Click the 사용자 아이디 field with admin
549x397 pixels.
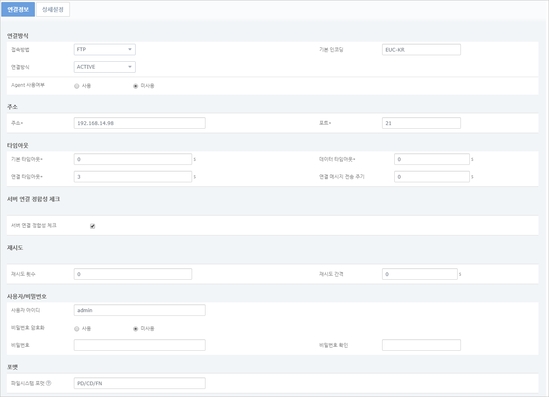pyautogui.click(x=139, y=310)
